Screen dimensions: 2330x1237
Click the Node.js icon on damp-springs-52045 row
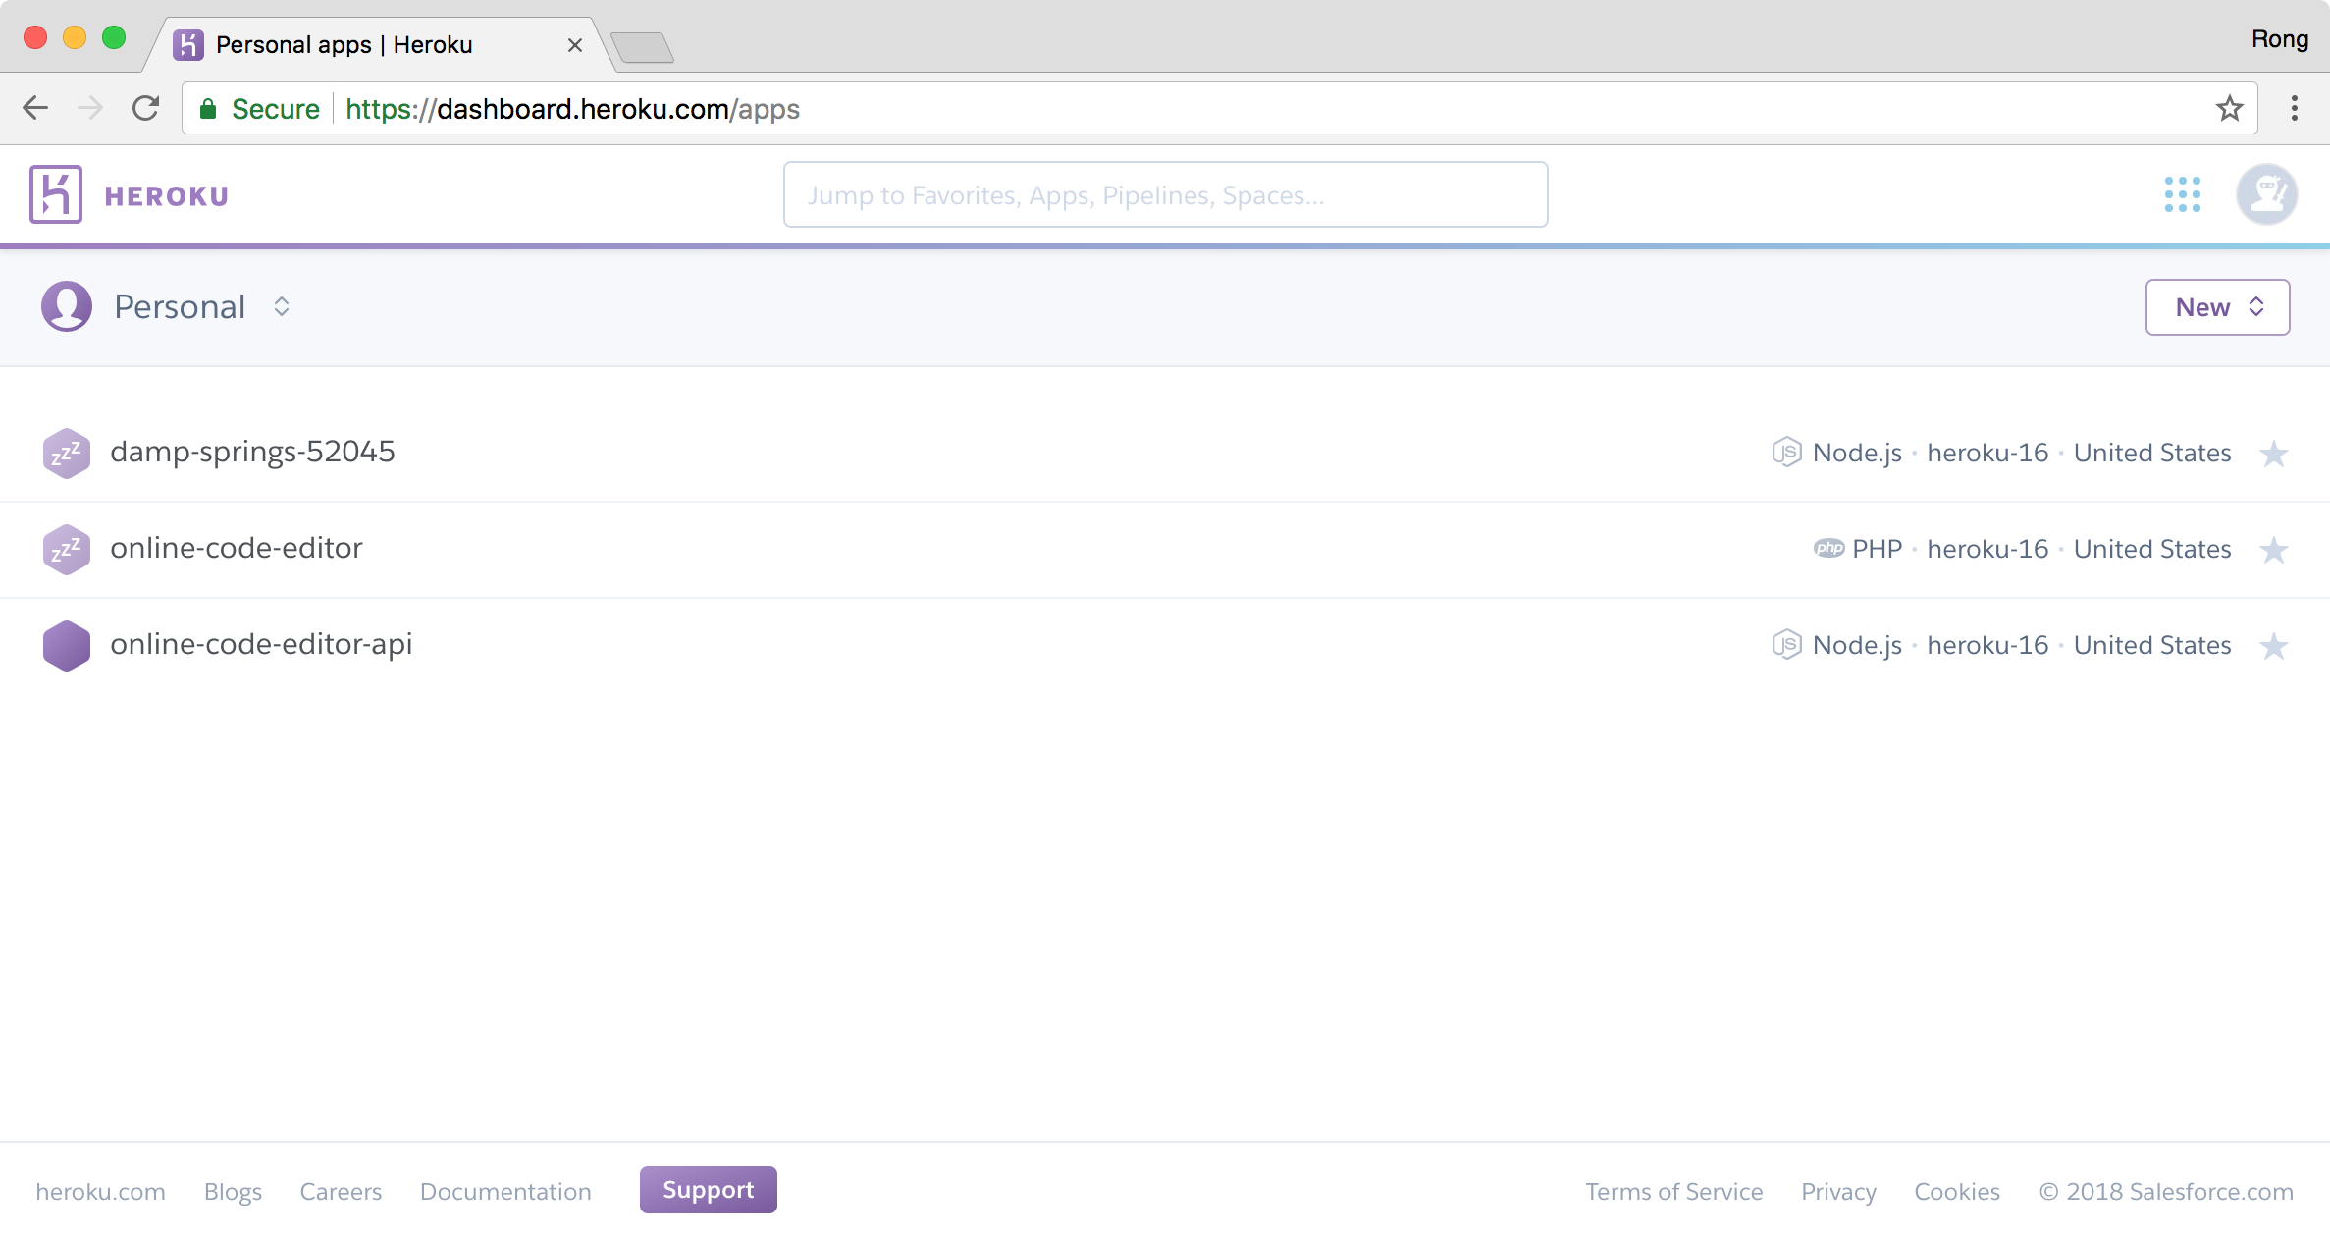point(1786,453)
